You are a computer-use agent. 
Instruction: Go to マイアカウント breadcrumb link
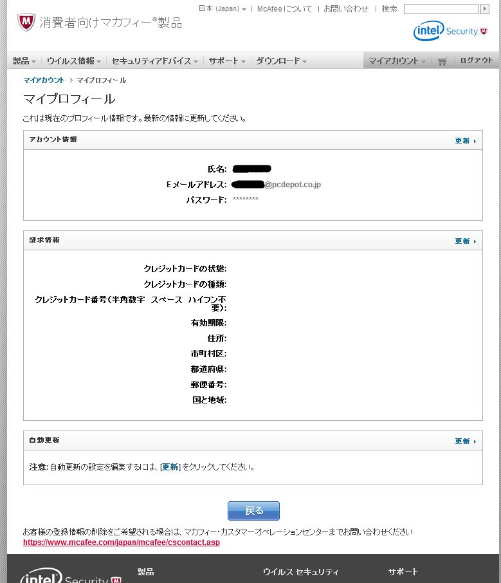click(x=44, y=80)
